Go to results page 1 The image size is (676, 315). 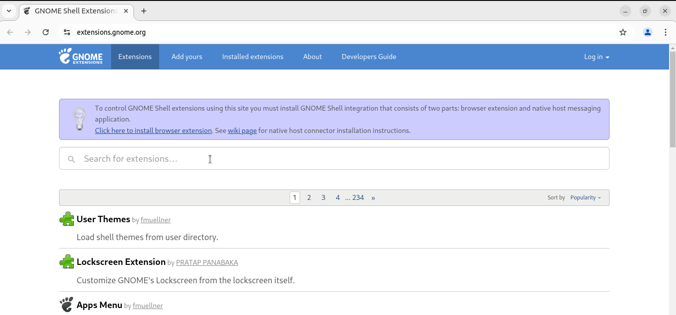coord(295,197)
